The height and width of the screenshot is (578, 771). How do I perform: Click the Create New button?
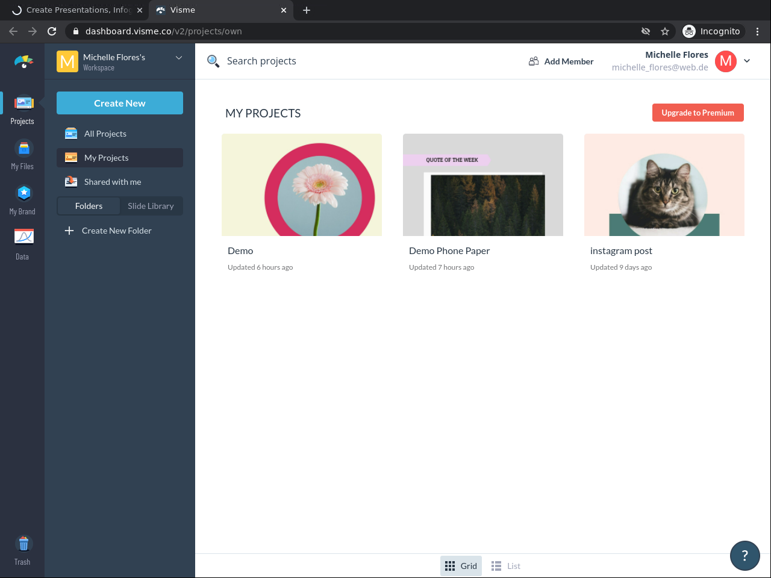point(120,103)
